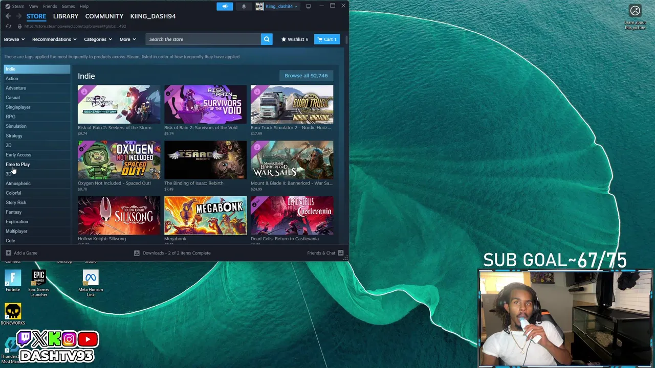This screenshot has height=368, width=655.
Task: Expand the More dropdown
Action: pos(127,39)
